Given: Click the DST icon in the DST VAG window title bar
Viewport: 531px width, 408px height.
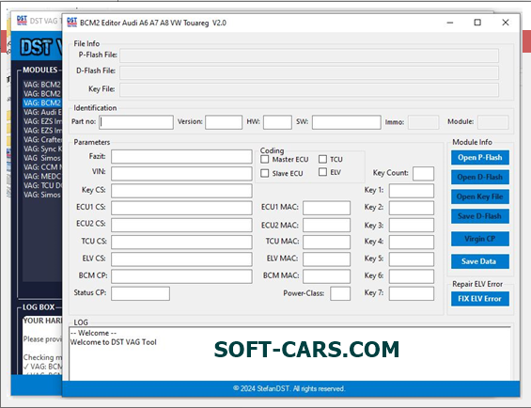Looking at the screenshot, I should (x=22, y=21).
